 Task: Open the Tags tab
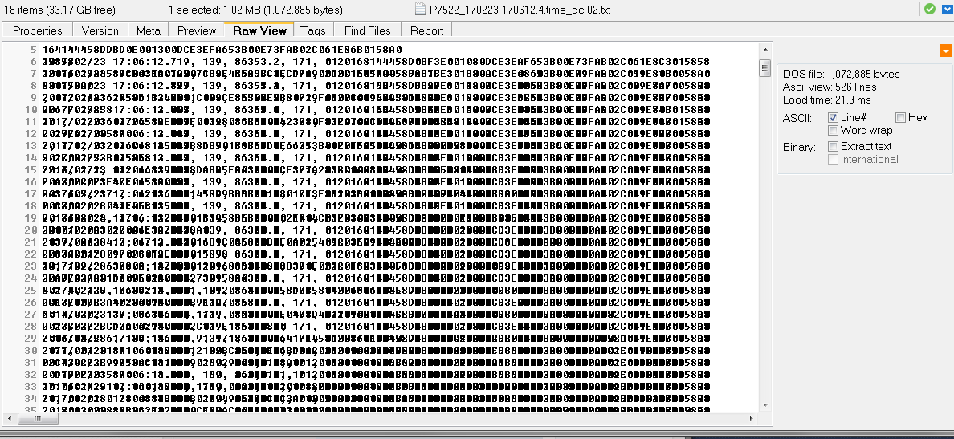tap(313, 30)
